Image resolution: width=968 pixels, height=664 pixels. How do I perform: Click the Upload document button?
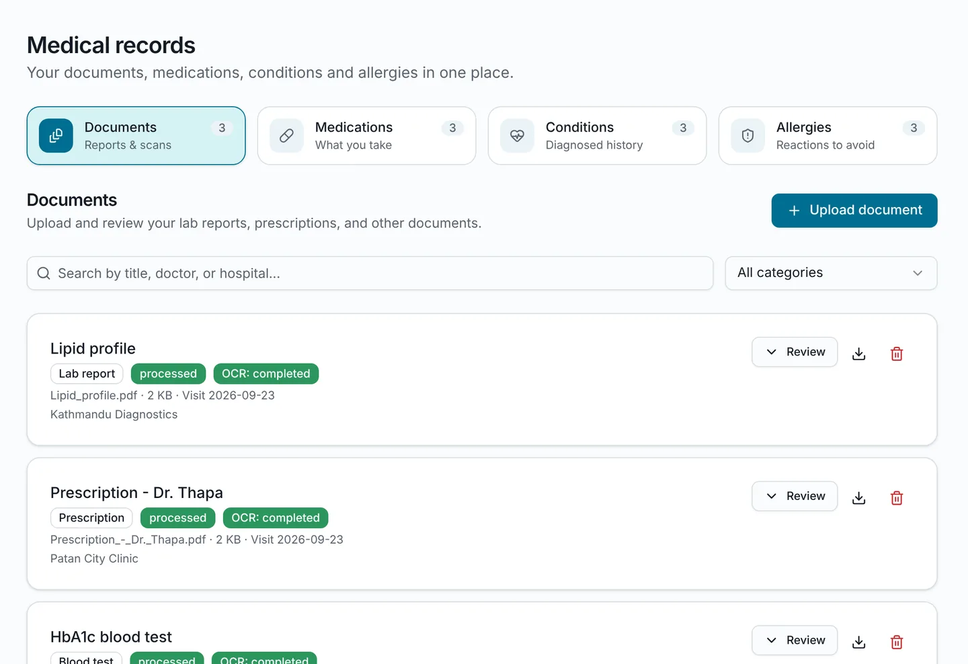(854, 210)
